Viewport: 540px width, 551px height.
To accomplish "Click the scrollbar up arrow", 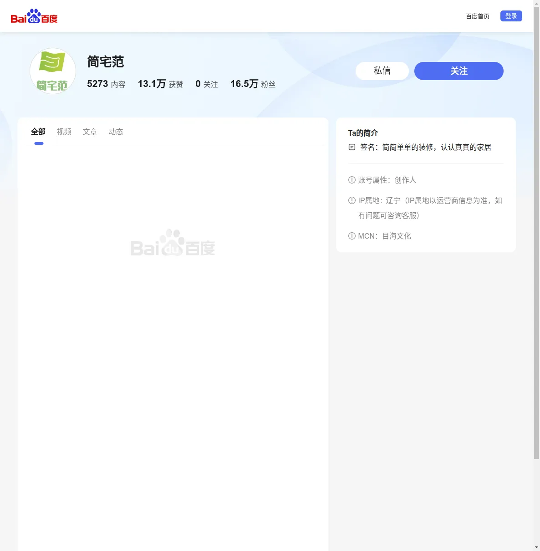I will tap(536, 3).
